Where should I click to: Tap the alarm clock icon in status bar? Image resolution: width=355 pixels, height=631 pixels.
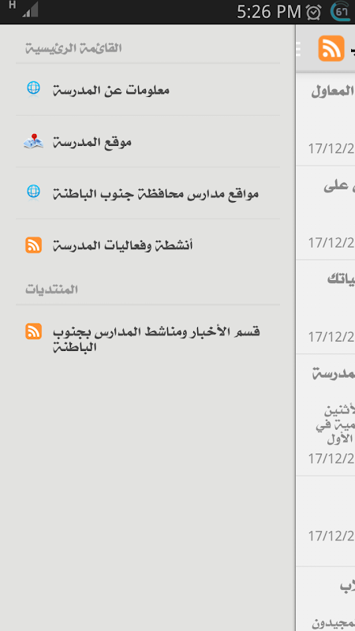pos(313,12)
